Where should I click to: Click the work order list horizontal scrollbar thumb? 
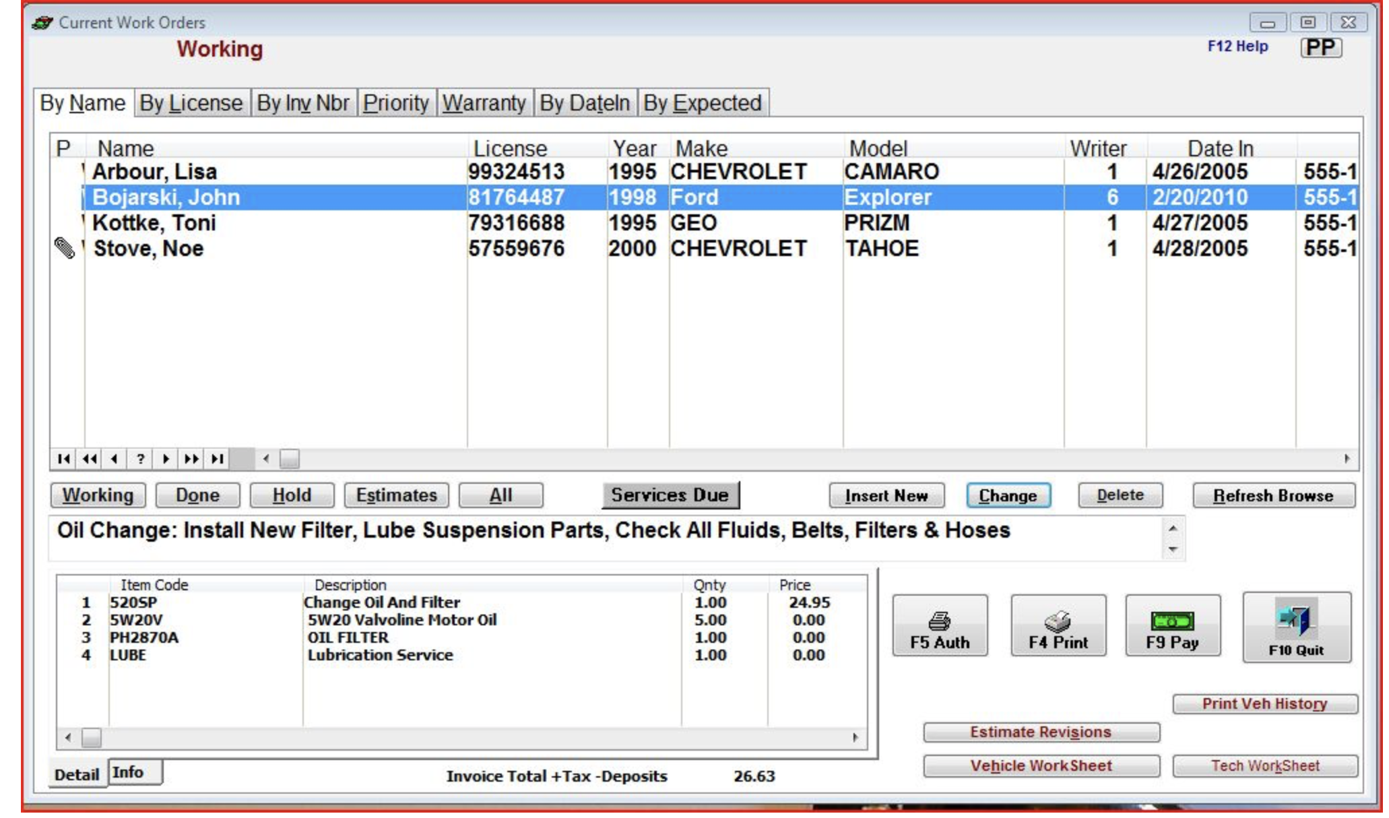(x=290, y=459)
